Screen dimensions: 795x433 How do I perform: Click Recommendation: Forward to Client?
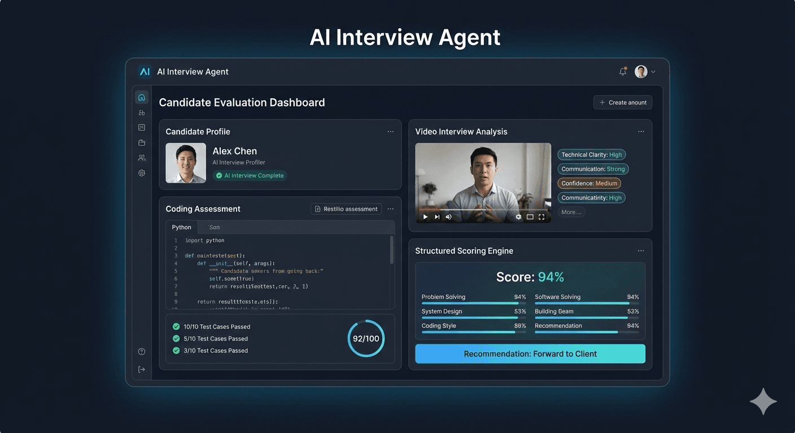click(530, 354)
